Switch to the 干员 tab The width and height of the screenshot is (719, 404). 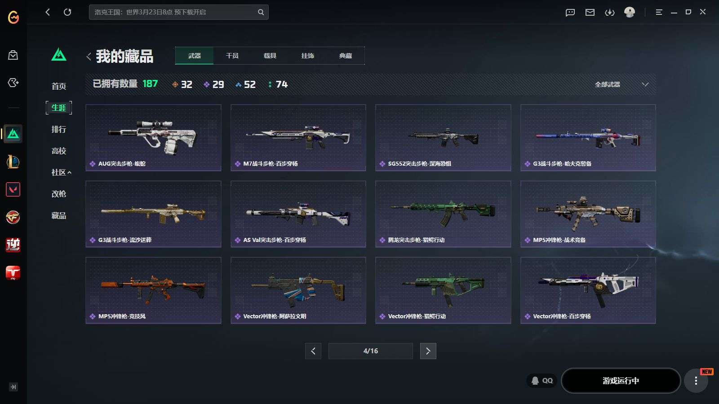point(232,56)
